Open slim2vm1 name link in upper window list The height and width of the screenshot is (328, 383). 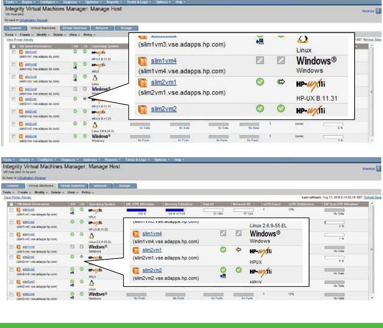pyautogui.click(x=31, y=99)
